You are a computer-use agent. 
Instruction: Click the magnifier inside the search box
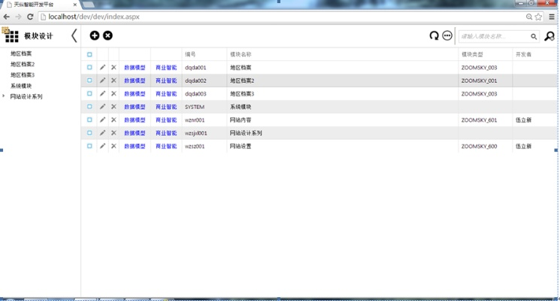coord(534,36)
